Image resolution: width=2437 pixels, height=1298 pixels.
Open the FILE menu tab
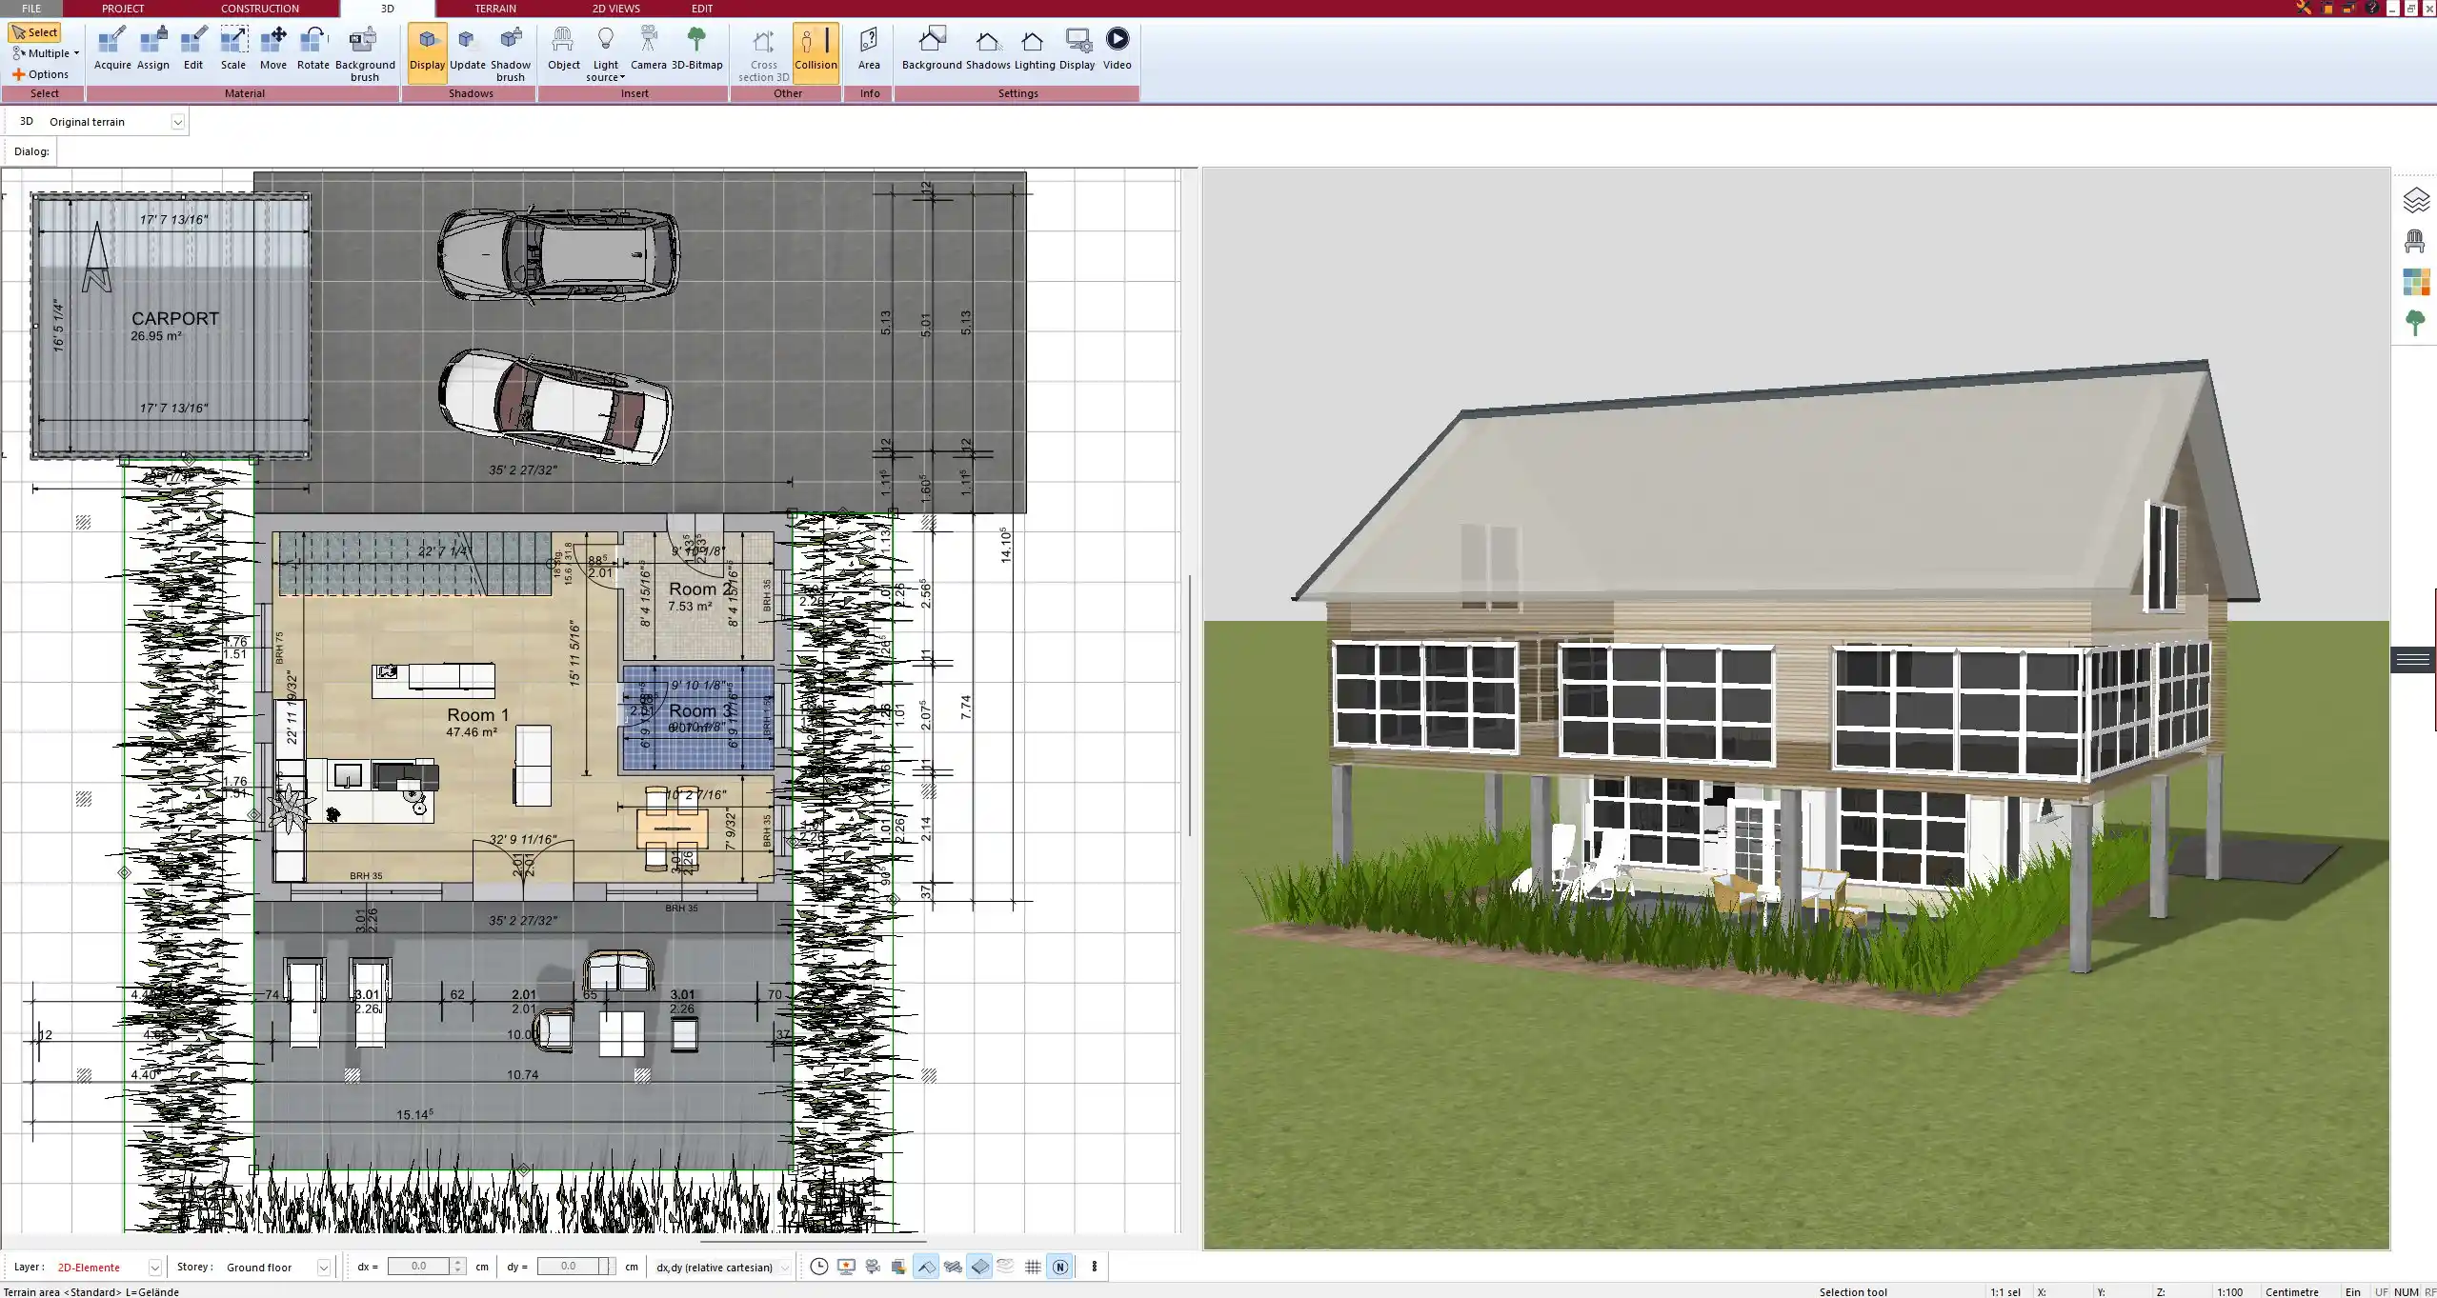31,8
